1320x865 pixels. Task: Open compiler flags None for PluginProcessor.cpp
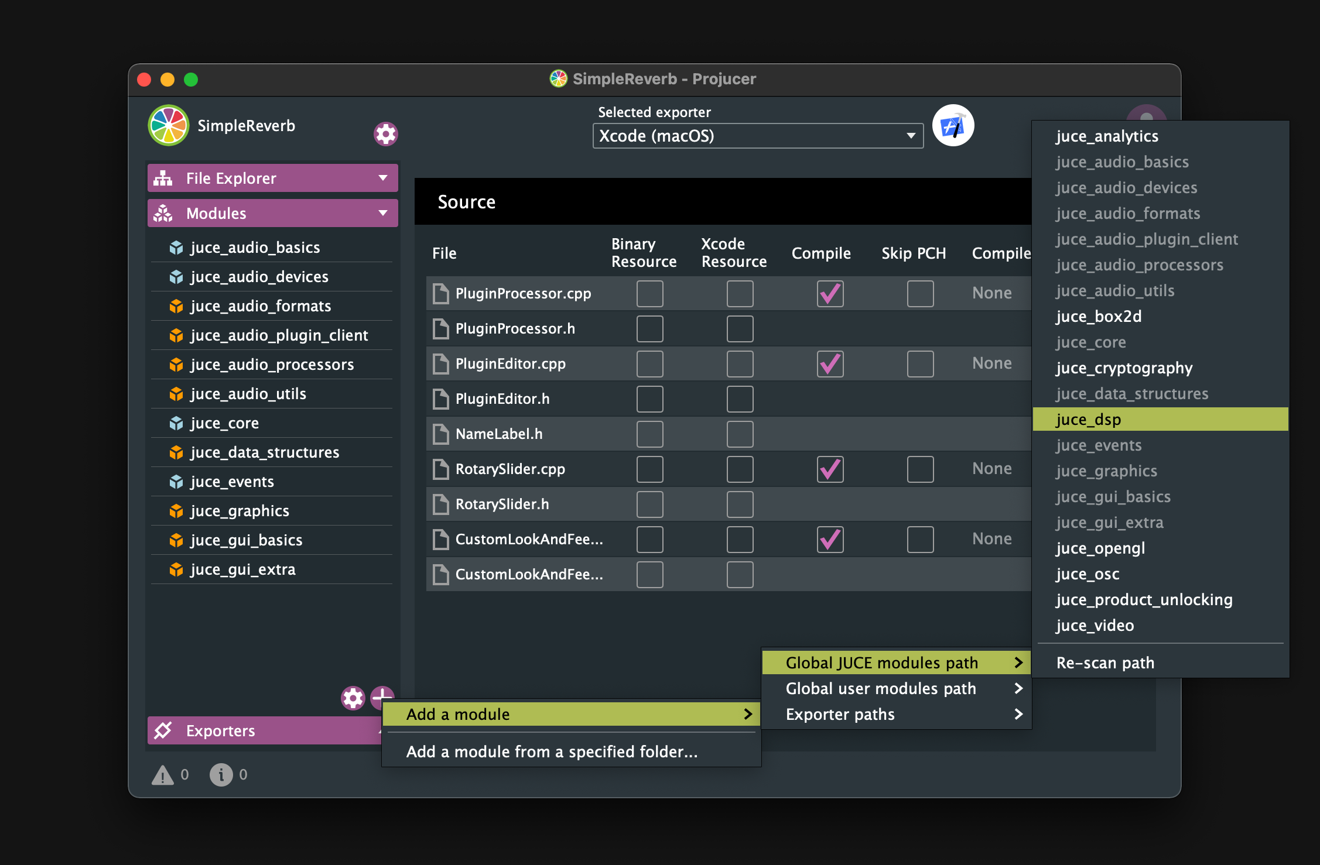point(991,293)
